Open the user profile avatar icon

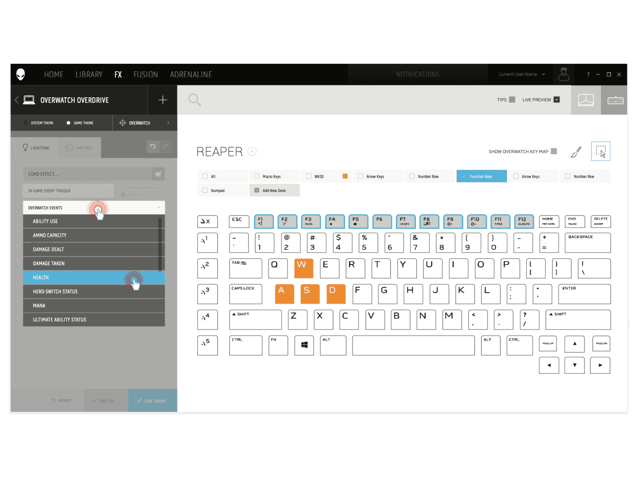pos(563,74)
